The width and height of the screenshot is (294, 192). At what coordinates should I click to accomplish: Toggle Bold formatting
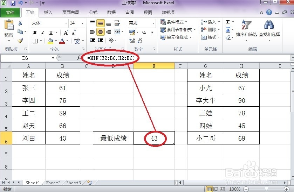(x=35, y=33)
